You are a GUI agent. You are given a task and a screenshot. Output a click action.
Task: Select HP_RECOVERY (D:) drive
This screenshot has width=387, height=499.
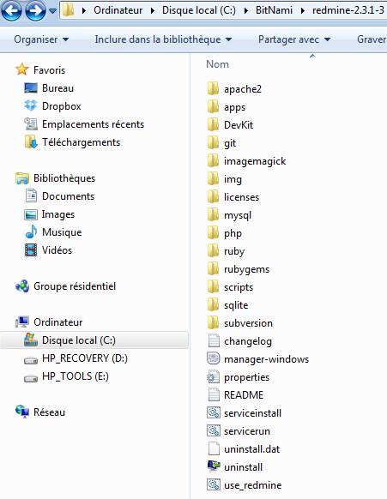[x=85, y=358]
